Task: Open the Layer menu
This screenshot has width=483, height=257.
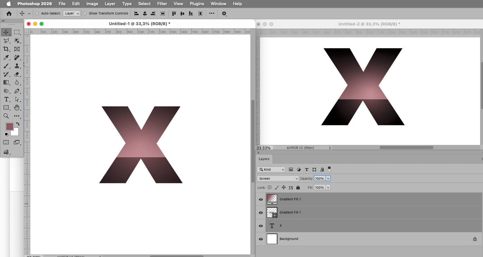Action: tap(110, 4)
